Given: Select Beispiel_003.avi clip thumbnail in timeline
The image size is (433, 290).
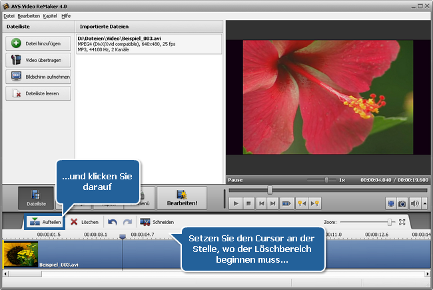Looking at the screenshot, I should point(21,254).
